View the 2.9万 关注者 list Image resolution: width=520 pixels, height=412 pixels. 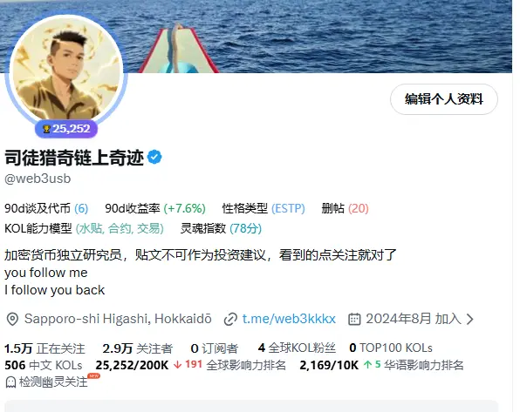[138, 348]
